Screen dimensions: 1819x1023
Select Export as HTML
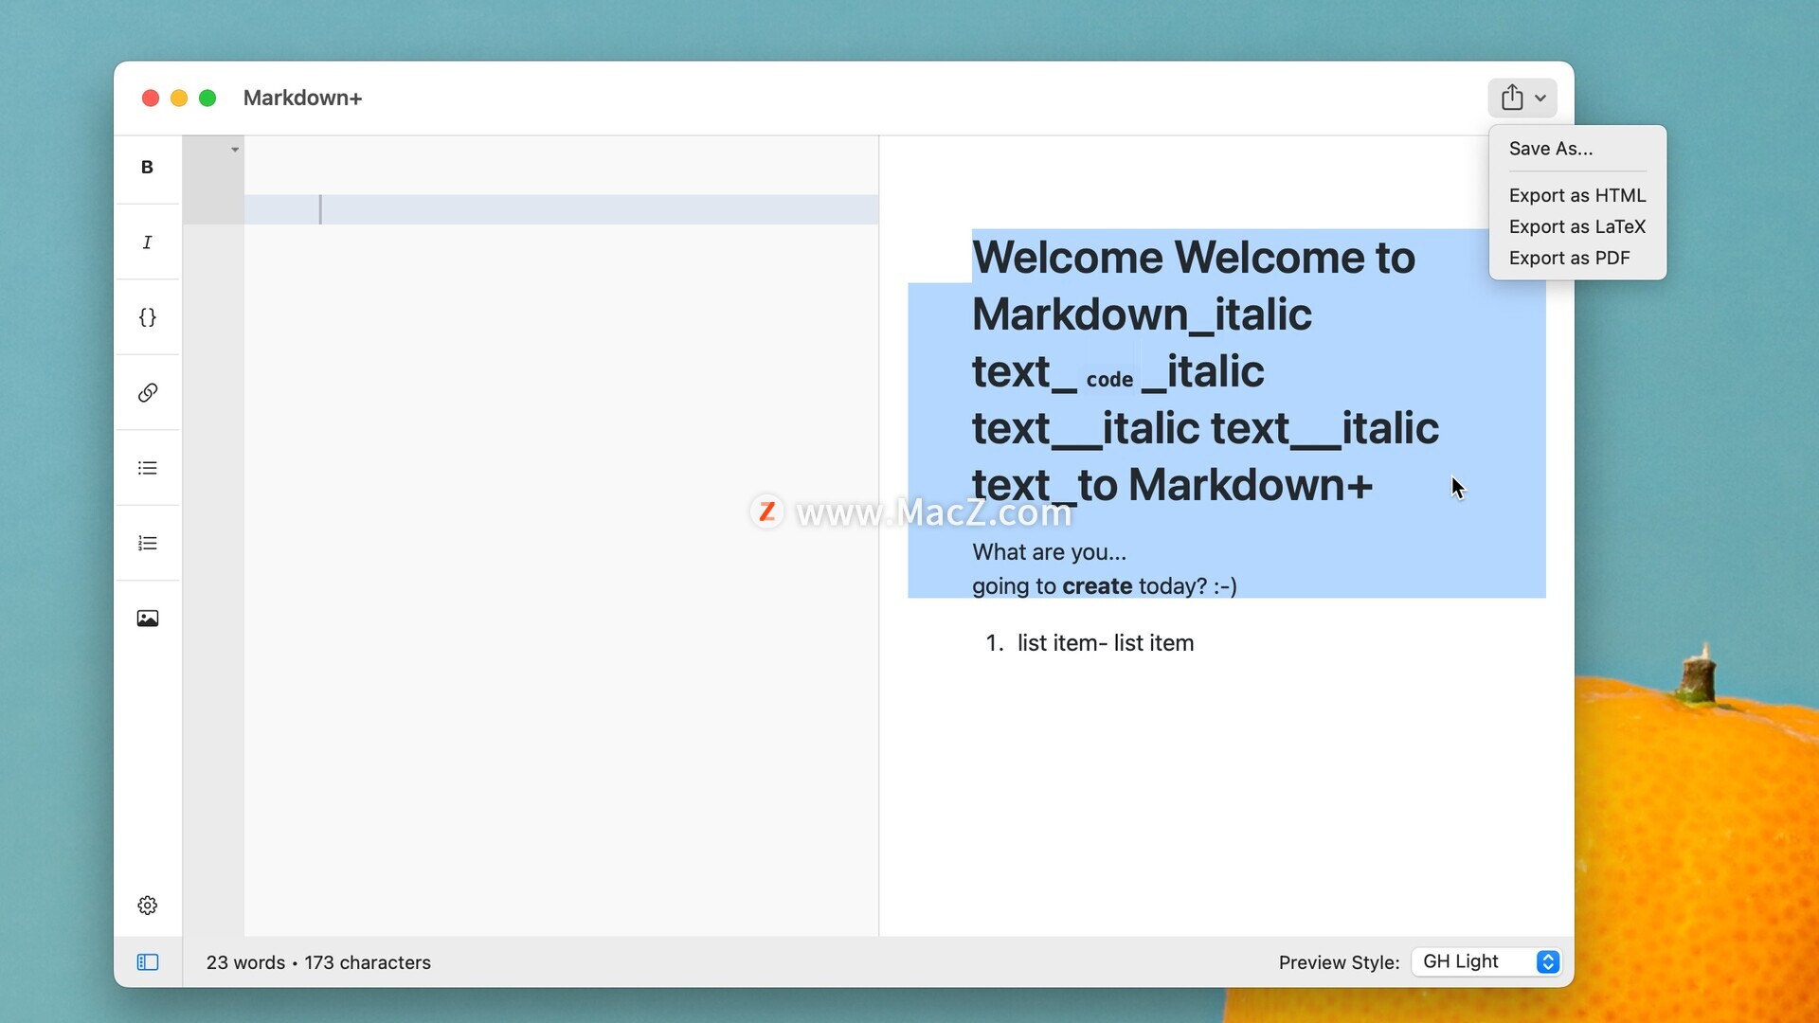point(1577,195)
